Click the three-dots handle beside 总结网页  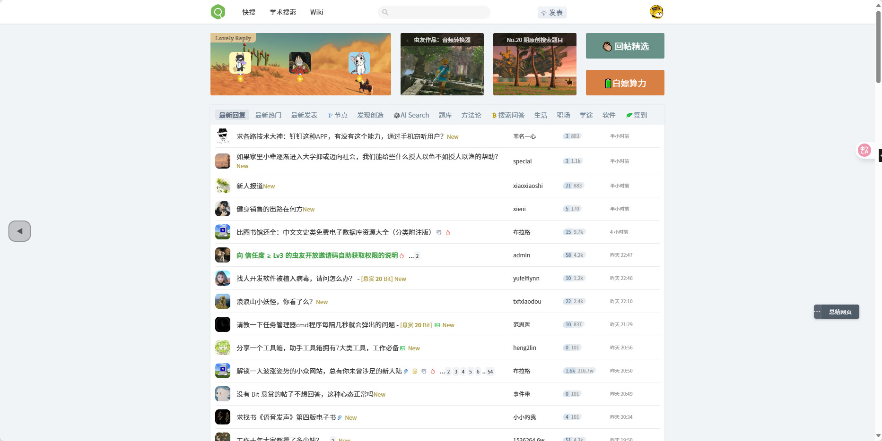pos(817,312)
